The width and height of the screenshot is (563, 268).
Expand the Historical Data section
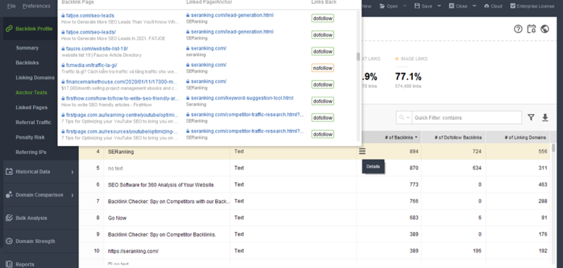[x=40, y=172]
